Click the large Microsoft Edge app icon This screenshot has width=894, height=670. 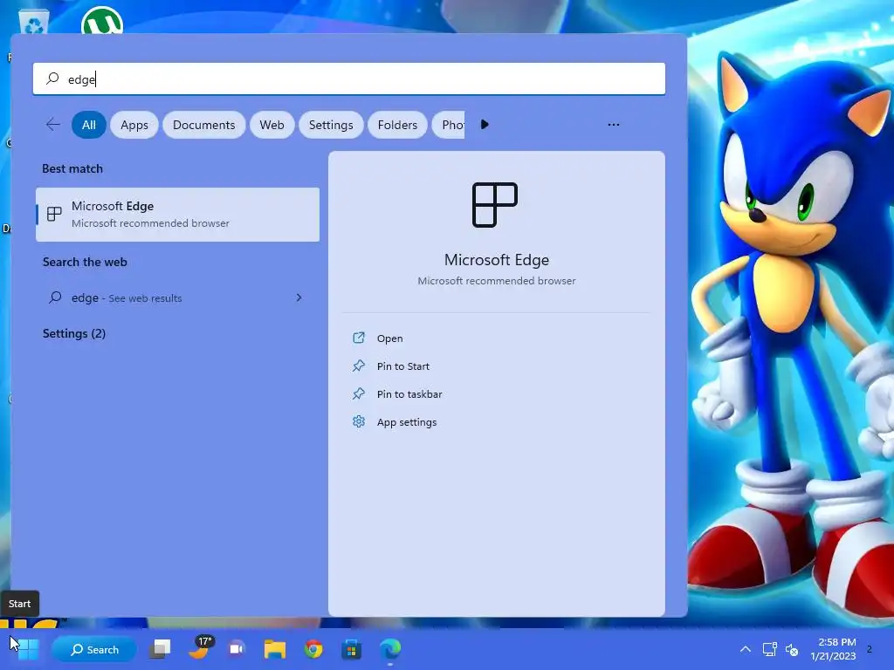coord(495,204)
